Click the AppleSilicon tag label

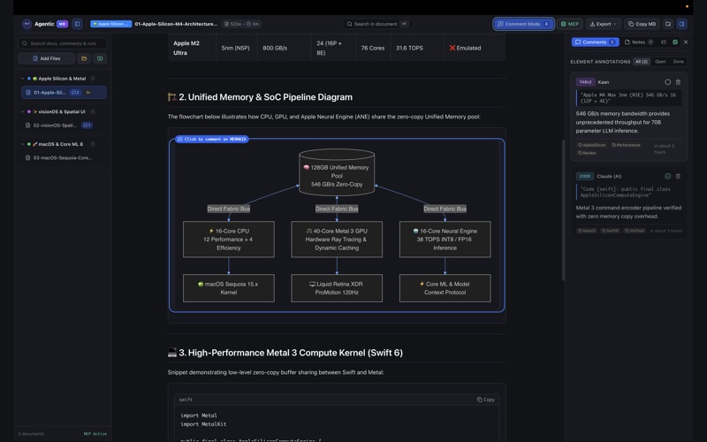(x=592, y=145)
